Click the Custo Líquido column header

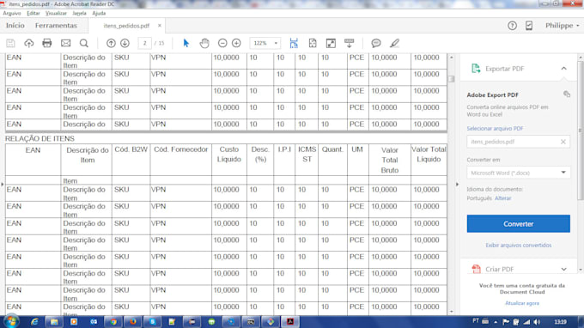click(x=229, y=155)
